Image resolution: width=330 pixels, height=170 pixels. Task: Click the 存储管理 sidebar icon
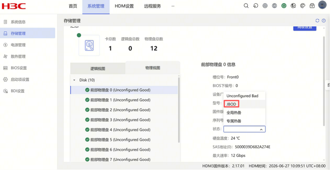[x=5, y=33]
